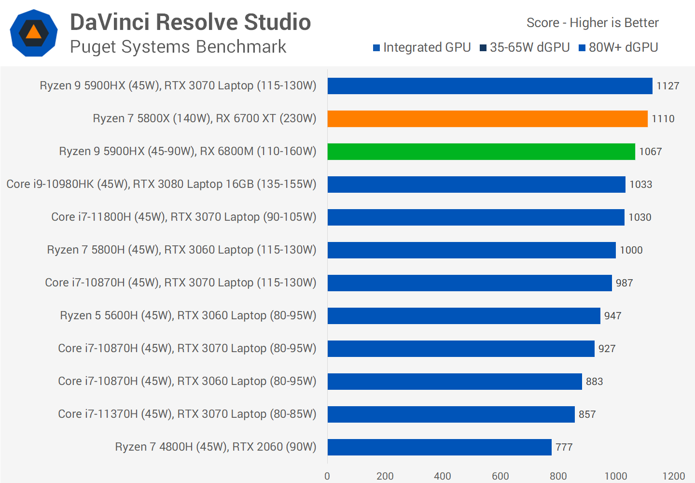Click the 1200 axis tick label
695x483 pixels.
click(x=673, y=476)
